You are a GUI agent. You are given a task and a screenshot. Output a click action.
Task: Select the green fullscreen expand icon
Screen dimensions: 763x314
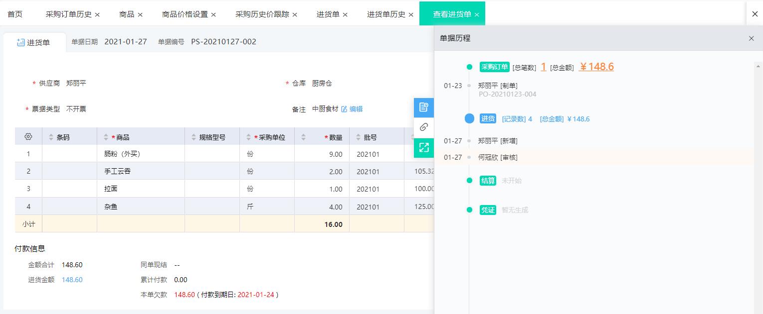point(423,147)
